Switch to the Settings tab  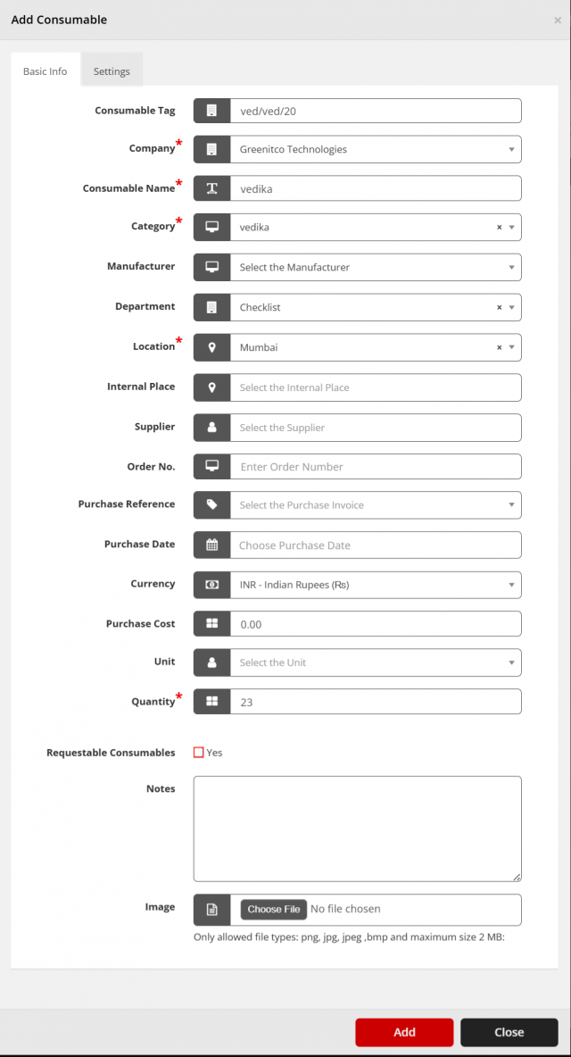[112, 71]
